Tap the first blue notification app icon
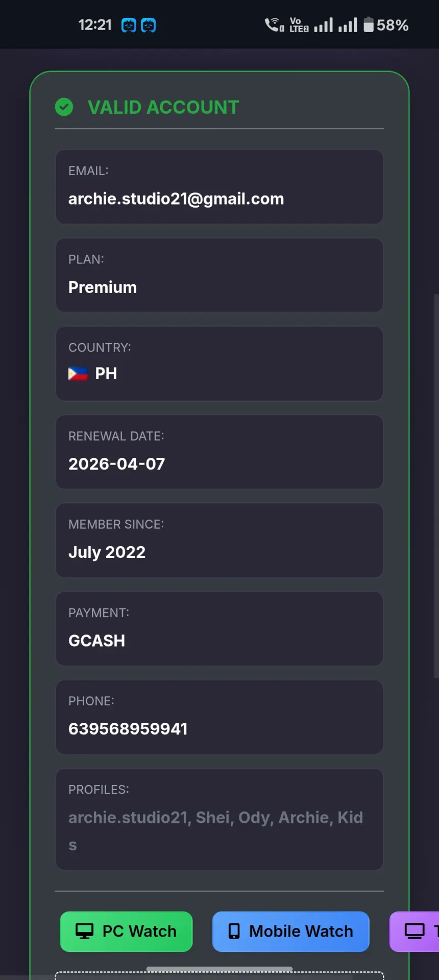Screen dimensions: 439x980 tap(129, 25)
